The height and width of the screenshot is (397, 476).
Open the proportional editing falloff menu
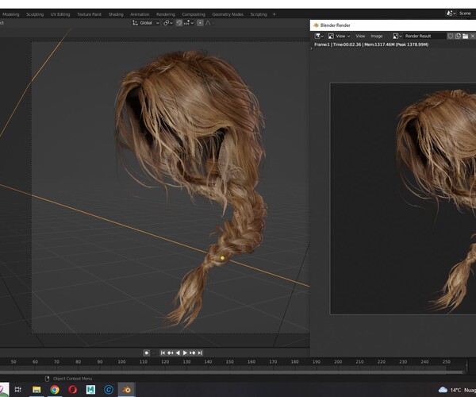[x=209, y=23]
